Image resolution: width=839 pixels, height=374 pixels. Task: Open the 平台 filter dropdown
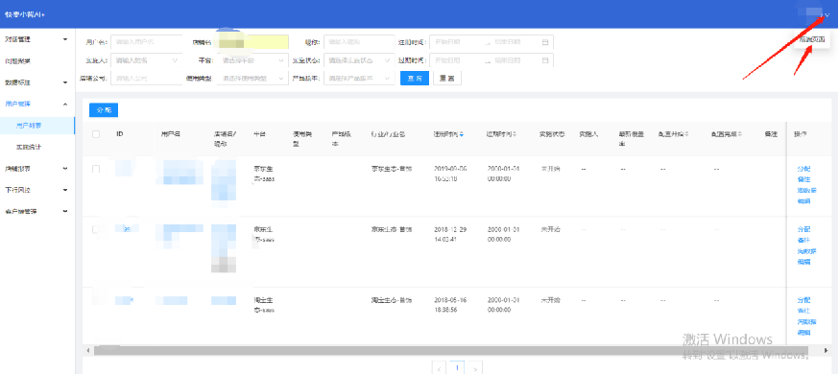pos(252,60)
